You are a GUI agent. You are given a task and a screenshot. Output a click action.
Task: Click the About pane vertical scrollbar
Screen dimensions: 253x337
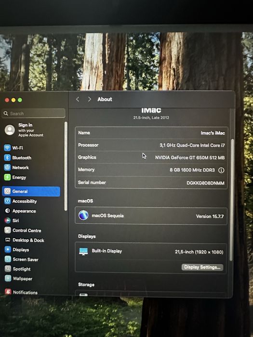pyautogui.click(x=232, y=200)
